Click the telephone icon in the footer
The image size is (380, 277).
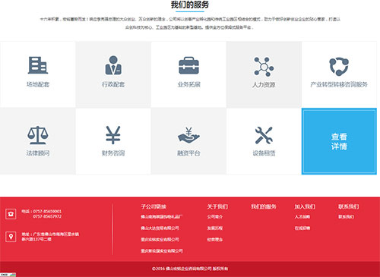(11, 214)
